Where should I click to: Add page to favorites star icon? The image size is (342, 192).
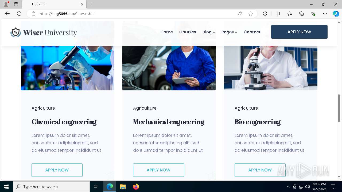tap(251, 14)
